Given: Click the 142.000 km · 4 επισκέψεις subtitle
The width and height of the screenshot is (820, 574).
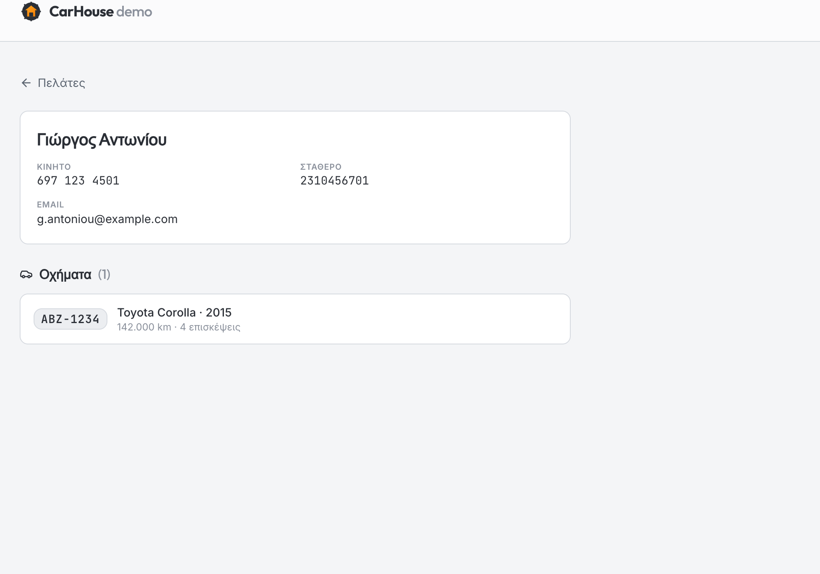Looking at the screenshot, I should point(179,327).
